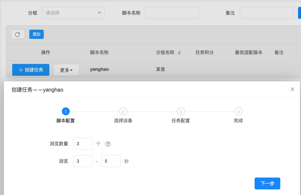The image size is (301, 195).
Task: Click step 2 circle 选择设备
Action: [123, 111]
